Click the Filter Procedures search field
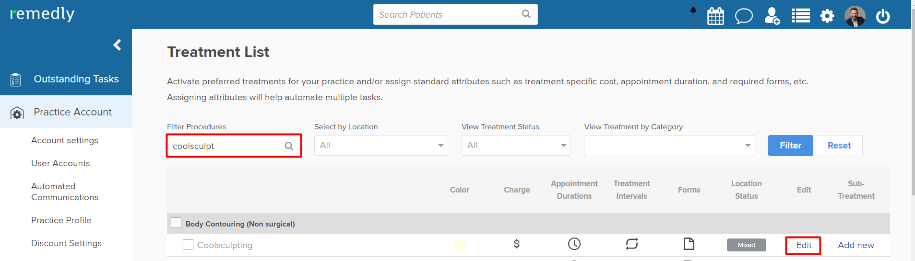Viewport: 915px width, 261px height. pyautogui.click(x=226, y=146)
